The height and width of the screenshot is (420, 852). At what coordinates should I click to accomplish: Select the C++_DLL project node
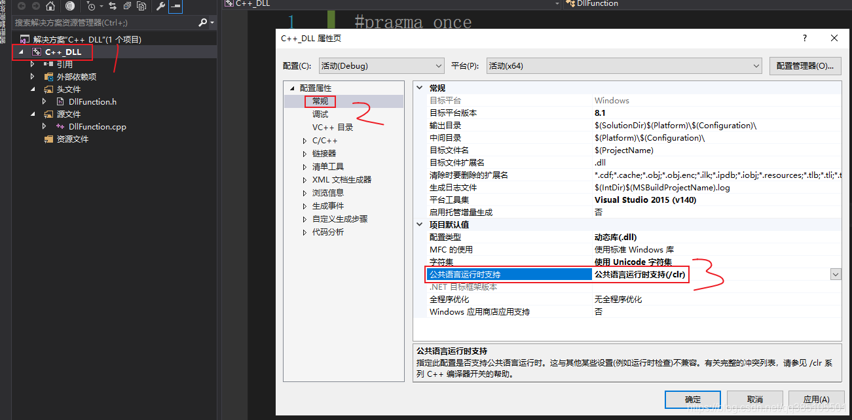63,52
